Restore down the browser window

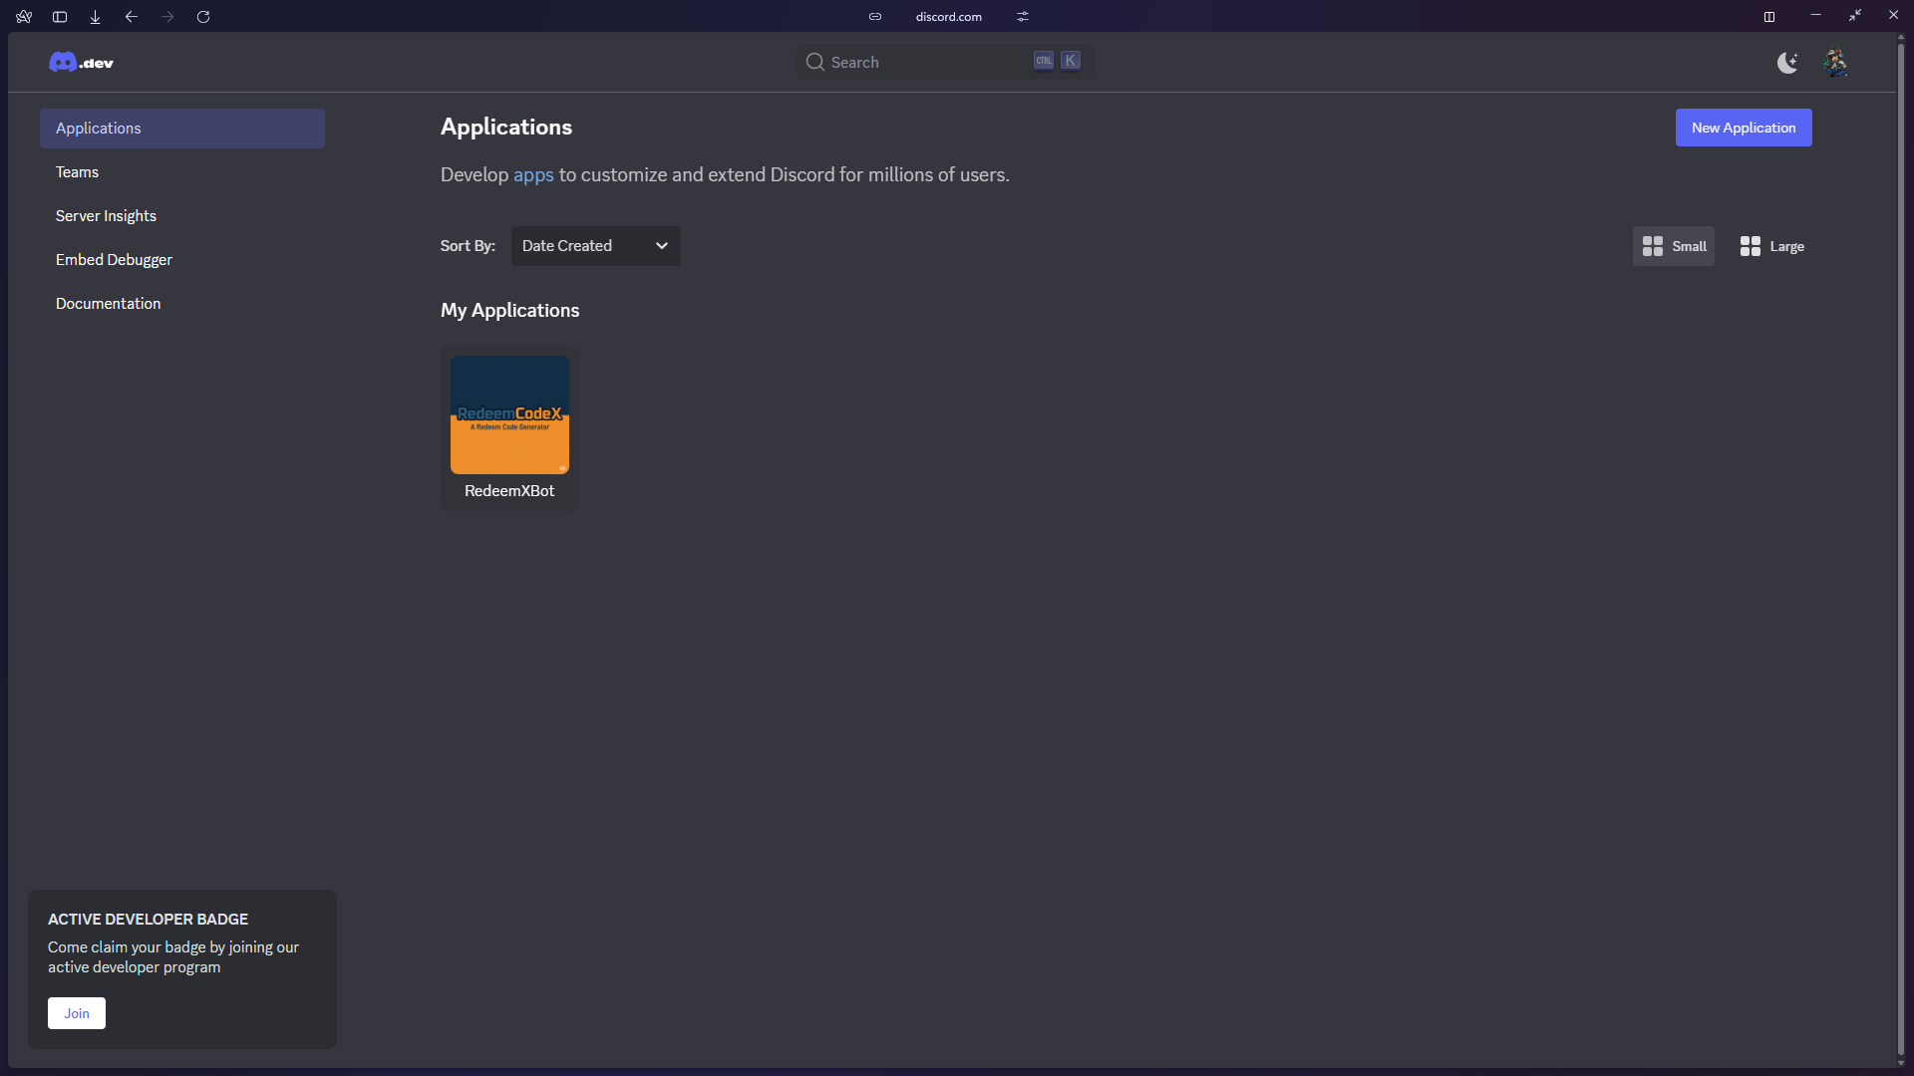tap(1854, 16)
